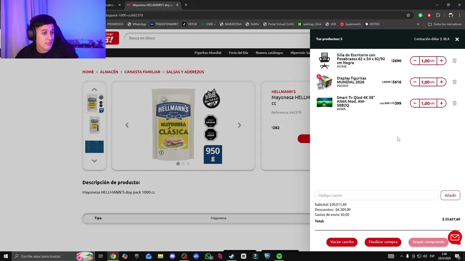This screenshot has height=261, width=465.
Task: Select the blue nutrition table thumbnail
Action: 94,147
